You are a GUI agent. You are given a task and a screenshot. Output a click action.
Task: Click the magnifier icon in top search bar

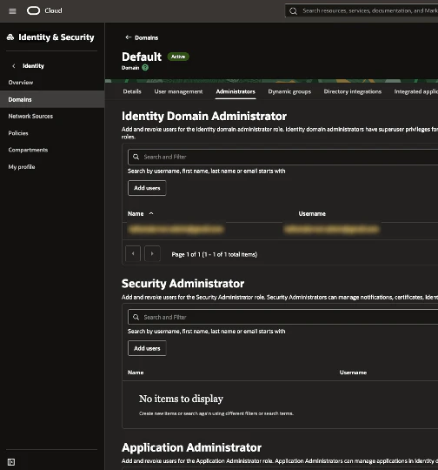click(293, 11)
